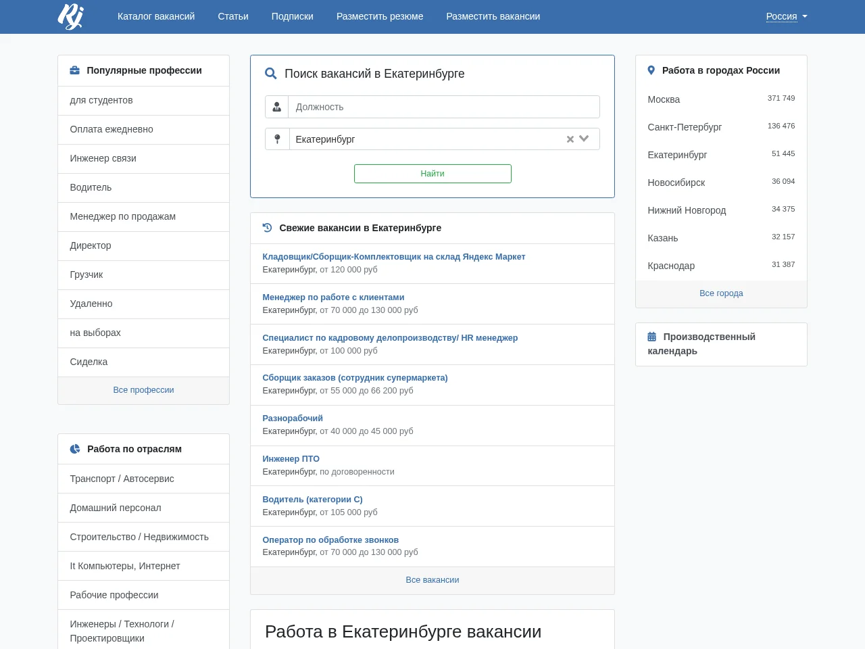865x649 pixels.
Task: Click the briefcase icon beside Популярные профессии
Action: [x=75, y=70]
